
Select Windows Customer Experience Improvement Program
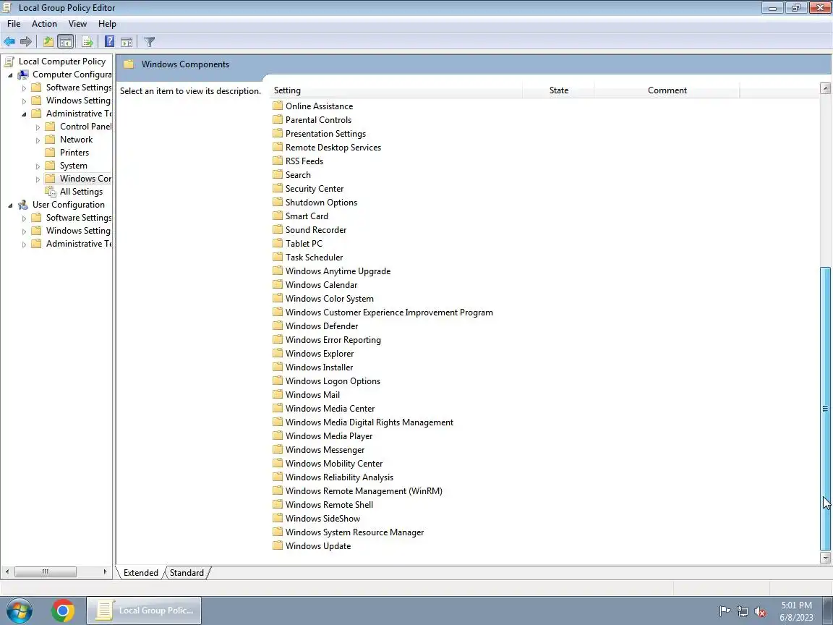(389, 312)
